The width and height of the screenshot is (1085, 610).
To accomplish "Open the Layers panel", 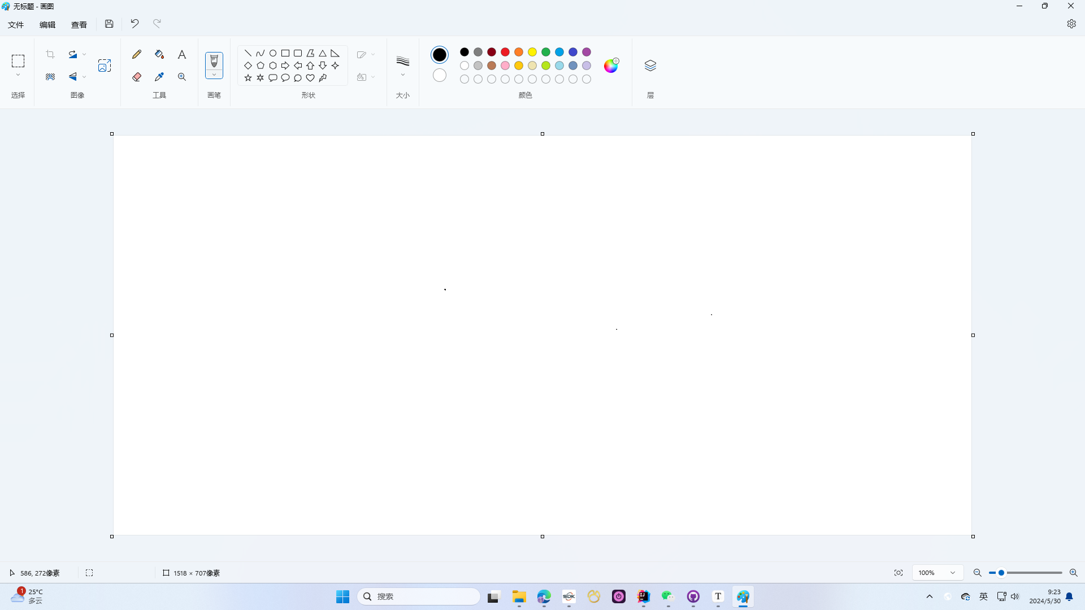I will pyautogui.click(x=650, y=66).
